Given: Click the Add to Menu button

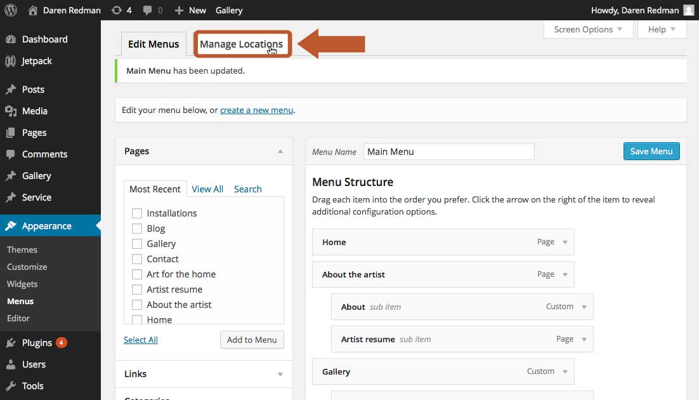Looking at the screenshot, I should coord(252,340).
